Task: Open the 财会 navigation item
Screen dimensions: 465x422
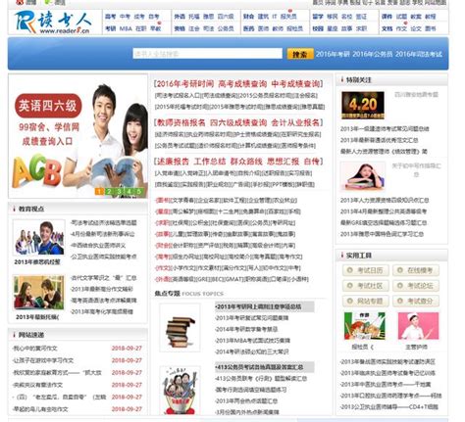Action: pos(248,17)
